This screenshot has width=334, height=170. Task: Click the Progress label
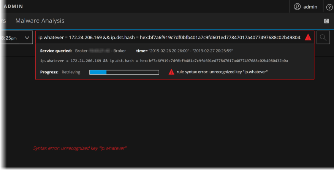[x=49, y=72]
